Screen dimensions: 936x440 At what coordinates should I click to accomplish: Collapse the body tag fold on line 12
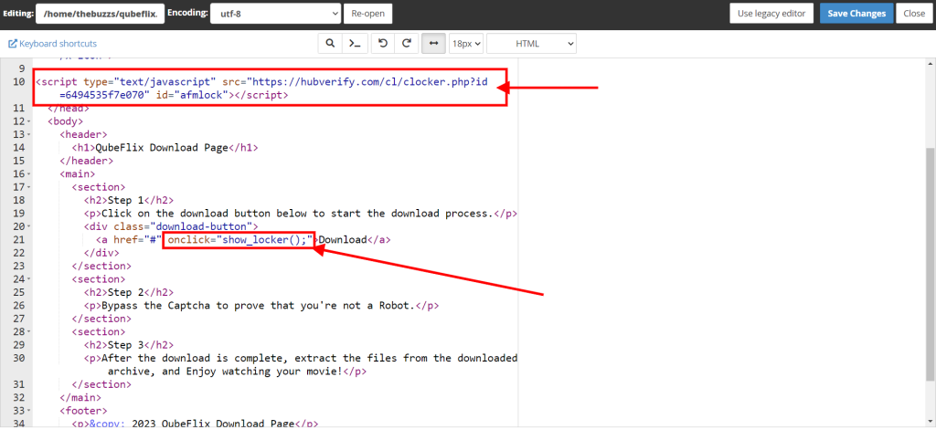click(x=29, y=121)
